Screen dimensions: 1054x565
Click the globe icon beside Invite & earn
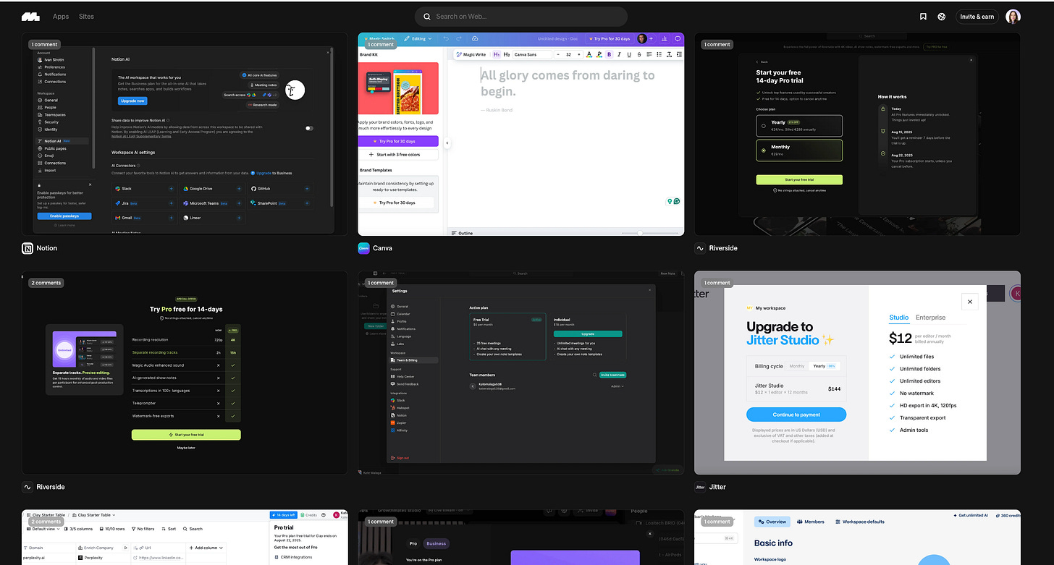tap(941, 16)
